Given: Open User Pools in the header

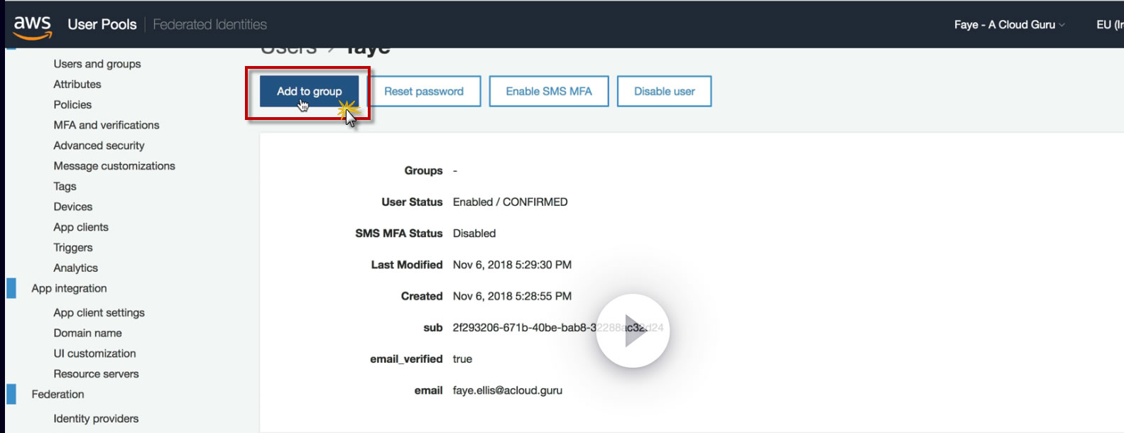Looking at the screenshot, I should point(102,24).
